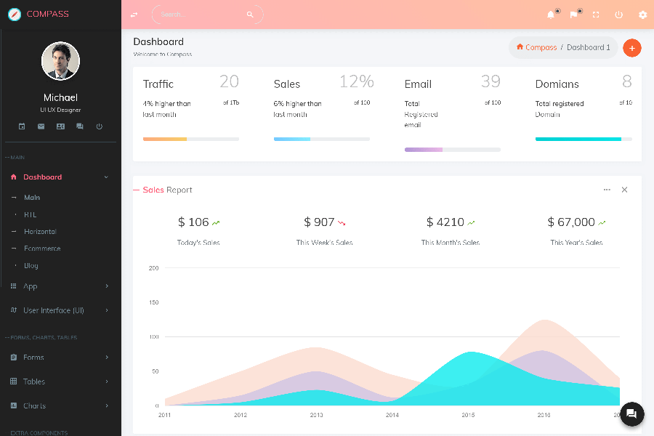
Task: Click the flag icon in header
Action: pos(573,15)
